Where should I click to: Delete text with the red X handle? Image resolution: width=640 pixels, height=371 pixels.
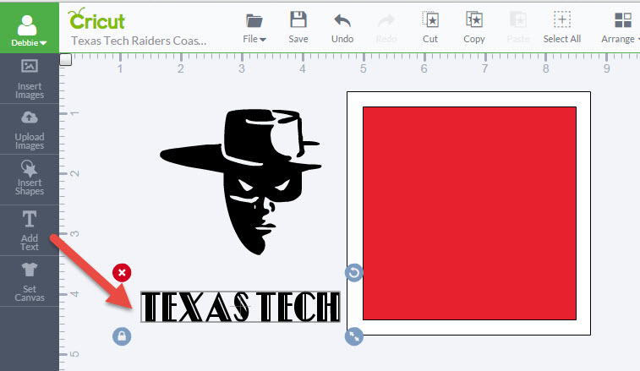(122, 272)
